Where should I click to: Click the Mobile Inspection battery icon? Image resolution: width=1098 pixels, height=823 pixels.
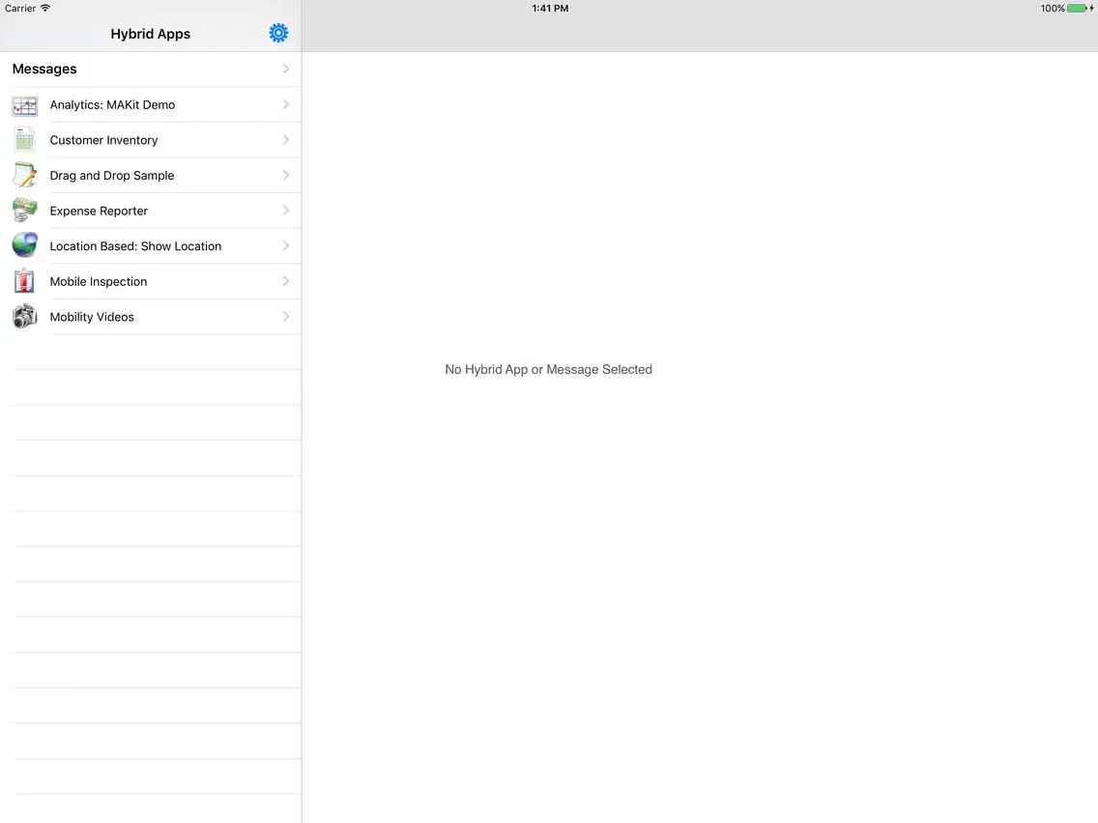click(24, 280)
